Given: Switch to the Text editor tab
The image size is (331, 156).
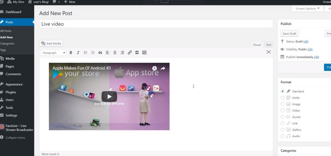Looking at the screenshot, I should tap(269, 45).
